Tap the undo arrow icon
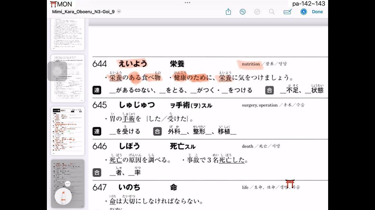Viewport: 375px width, 210px height. click(x=243, y=12)
